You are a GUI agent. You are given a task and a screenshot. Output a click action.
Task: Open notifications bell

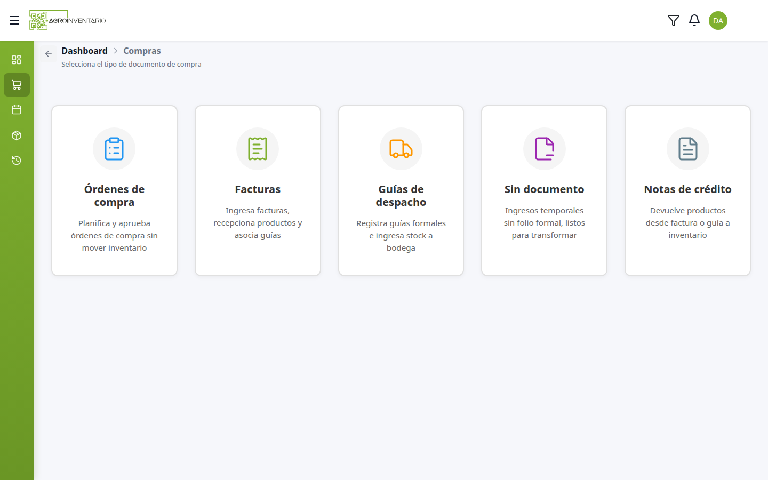click(x=694, y=20)
